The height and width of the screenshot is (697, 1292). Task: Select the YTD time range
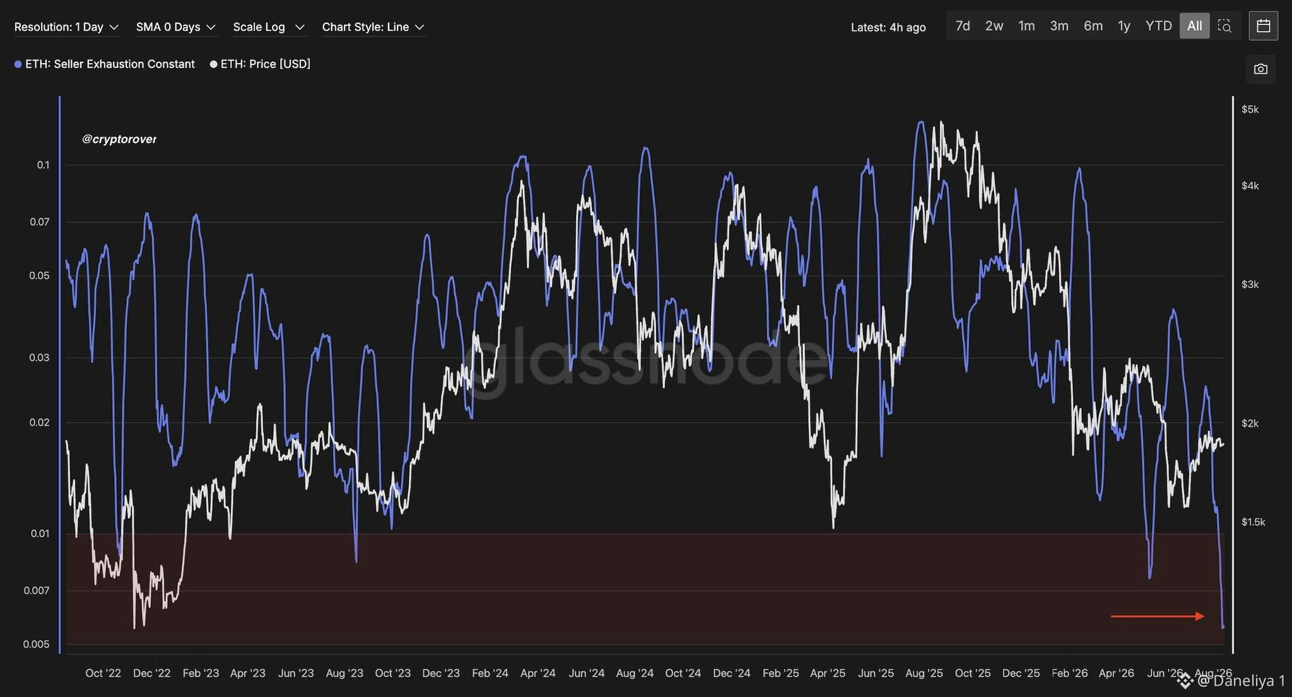click(1159, 26)
